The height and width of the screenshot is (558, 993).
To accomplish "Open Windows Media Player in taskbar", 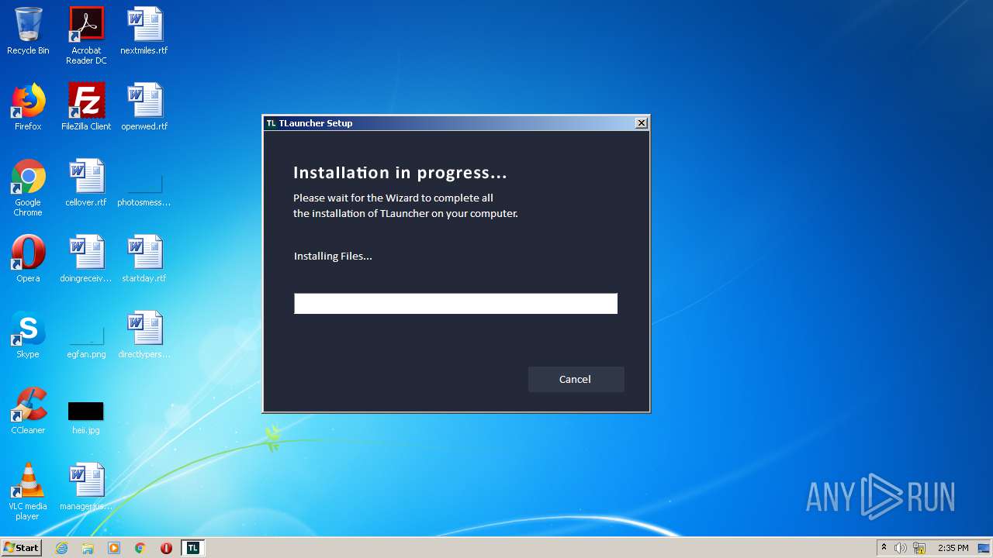I will (114, 548).
